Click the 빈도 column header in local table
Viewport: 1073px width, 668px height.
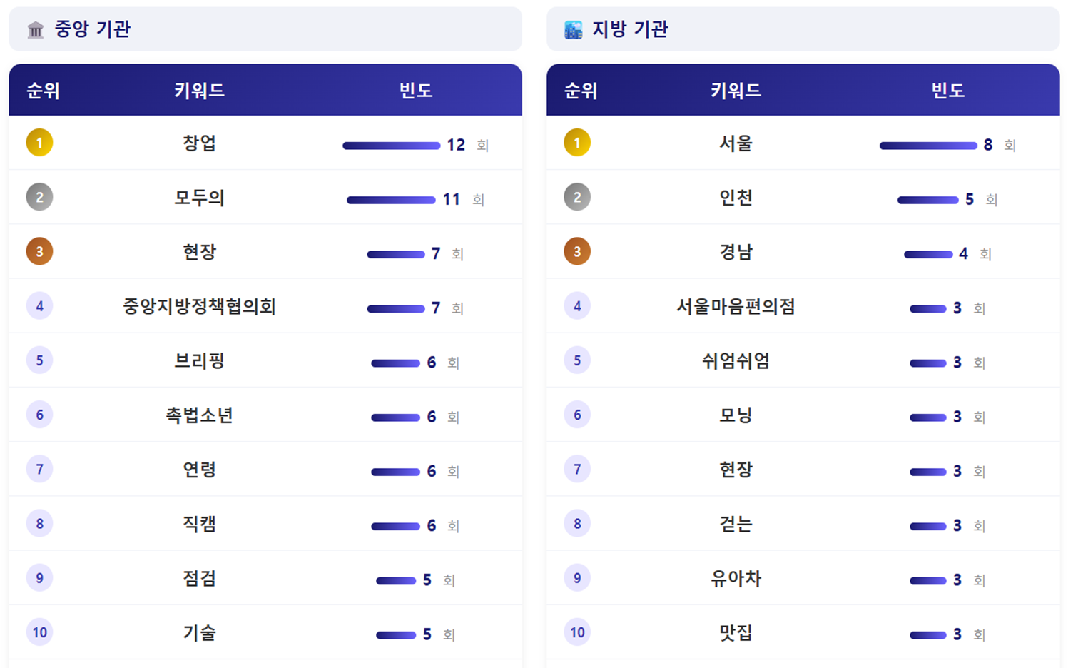pyautogui.click(x=947, y=91)
